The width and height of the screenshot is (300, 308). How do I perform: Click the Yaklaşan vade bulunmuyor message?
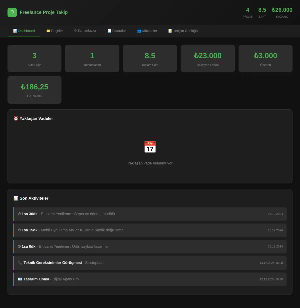coord(150,163)
